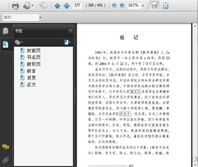Toggle the fit-width scrolling view mode

(x=154, y=6)
